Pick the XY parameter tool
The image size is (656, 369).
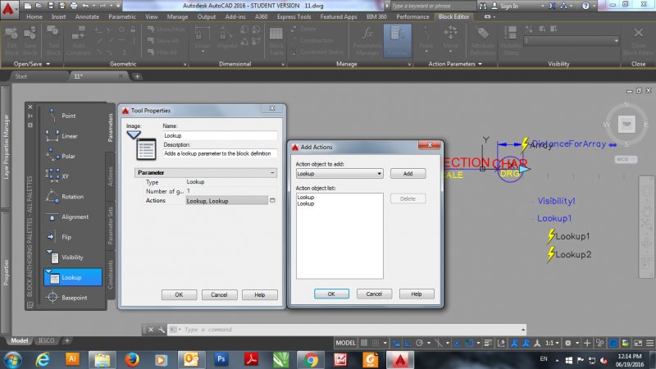pos(64,175)
